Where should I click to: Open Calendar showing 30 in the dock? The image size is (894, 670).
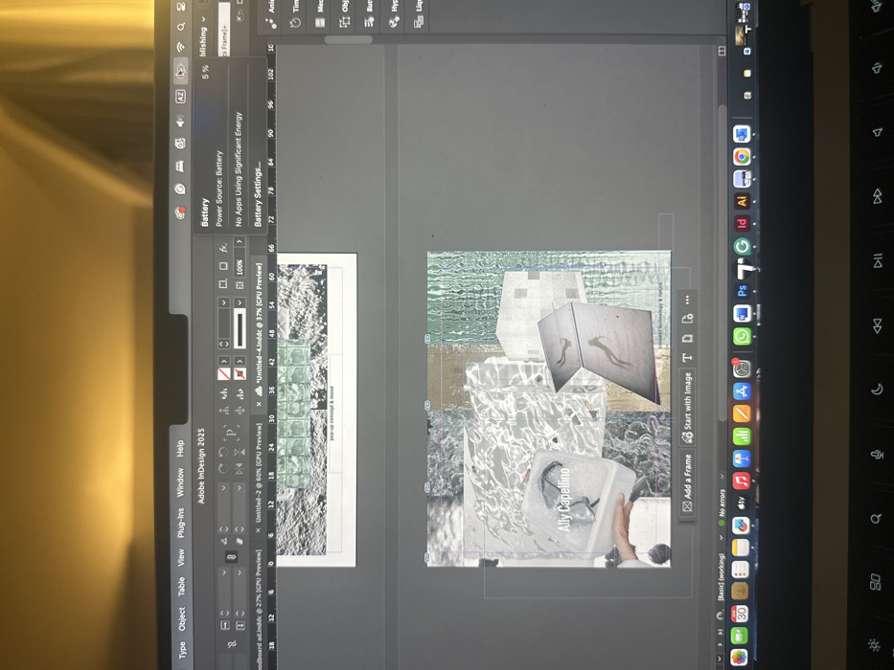pyautogui.click(x=740, y=613)
